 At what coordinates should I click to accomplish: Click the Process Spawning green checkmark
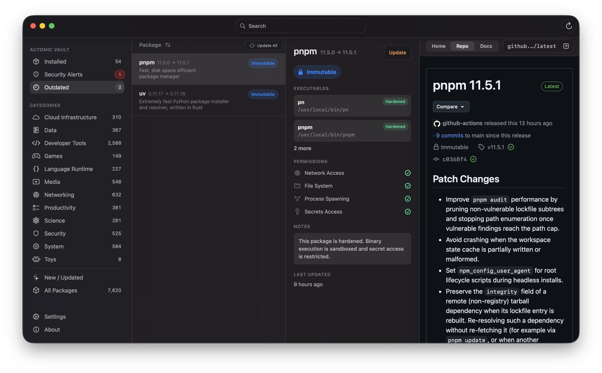[408, 199]
